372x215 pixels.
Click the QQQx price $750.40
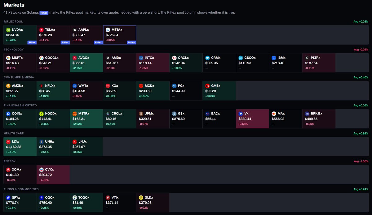45,203
